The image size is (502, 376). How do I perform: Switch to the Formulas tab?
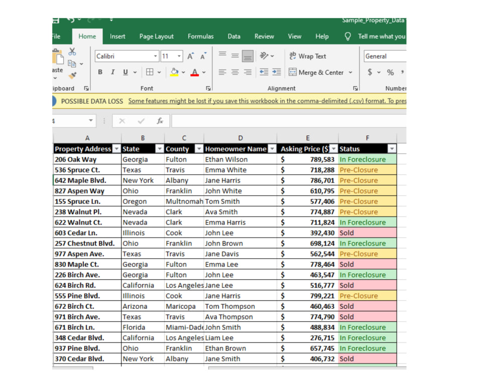[x=201, y=37]
